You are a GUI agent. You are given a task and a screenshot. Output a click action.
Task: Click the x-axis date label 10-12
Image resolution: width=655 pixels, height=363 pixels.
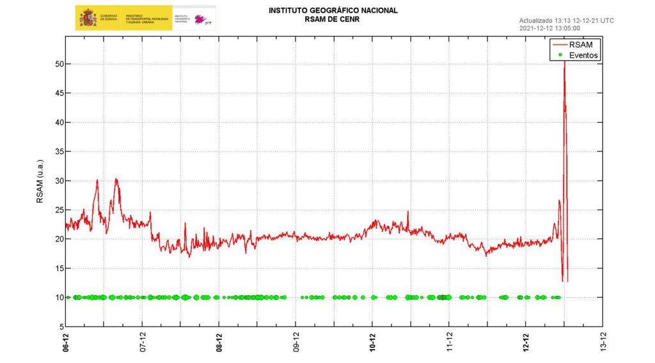[x=372, y=342]
